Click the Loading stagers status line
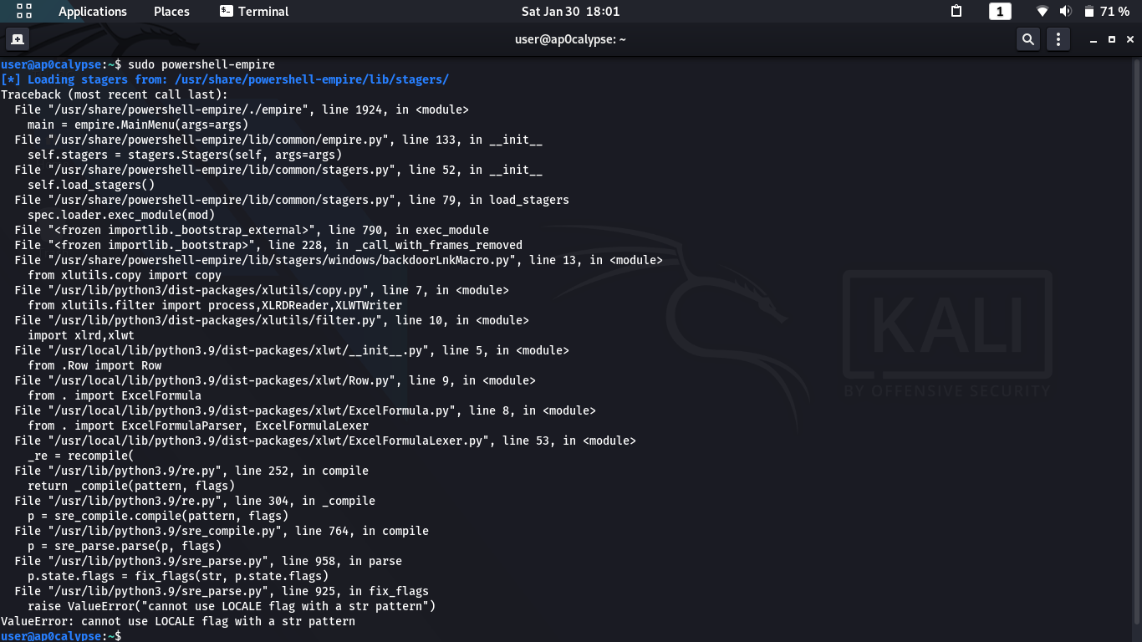The width and height of the screenshot is (1142, 642). [225, 79]
